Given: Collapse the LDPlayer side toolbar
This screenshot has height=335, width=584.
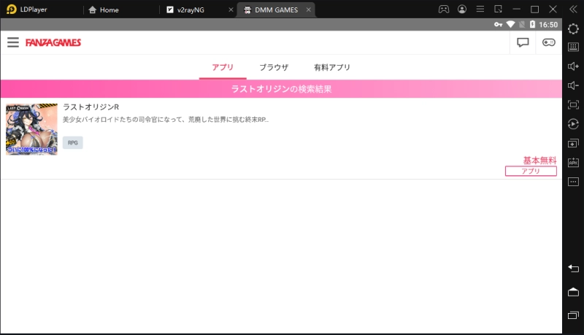Looking at the screenshot, I should point(573,9).
